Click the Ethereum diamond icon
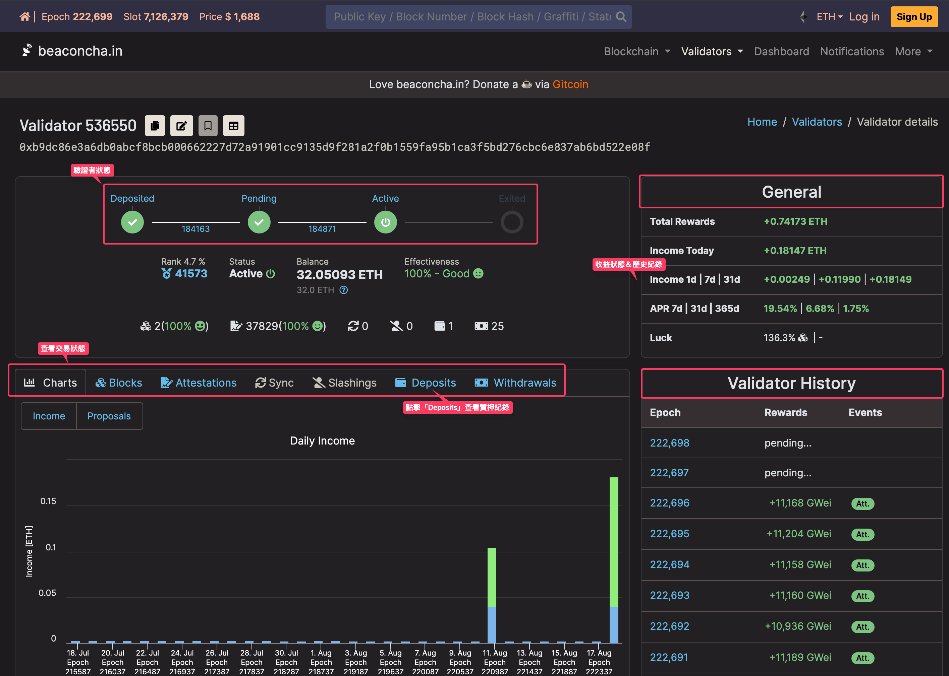 804,17
